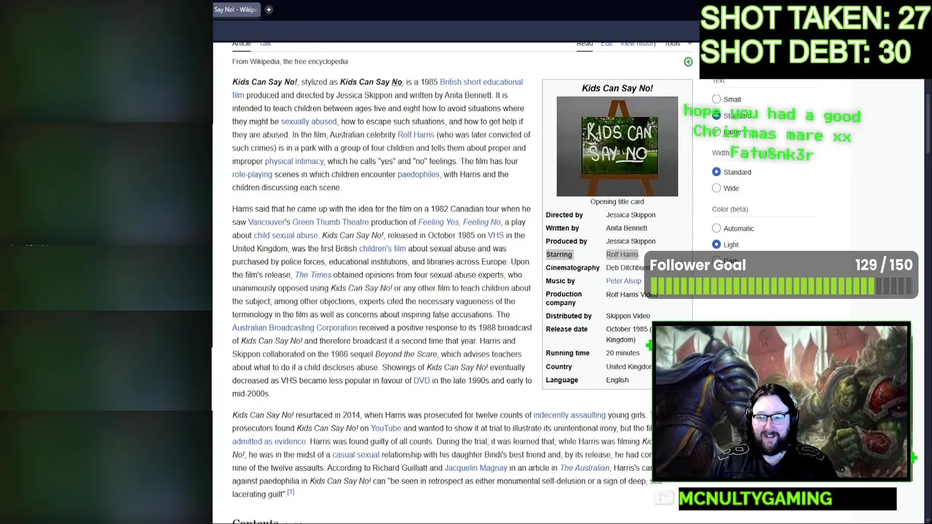The height and width of the screenshot is (524, 932).
Task: Open the 'VHS' link
Action: [x=496, y=235]
